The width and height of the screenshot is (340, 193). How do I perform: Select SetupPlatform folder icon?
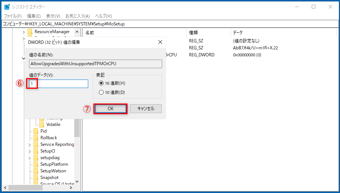click(x=36, y=164)
